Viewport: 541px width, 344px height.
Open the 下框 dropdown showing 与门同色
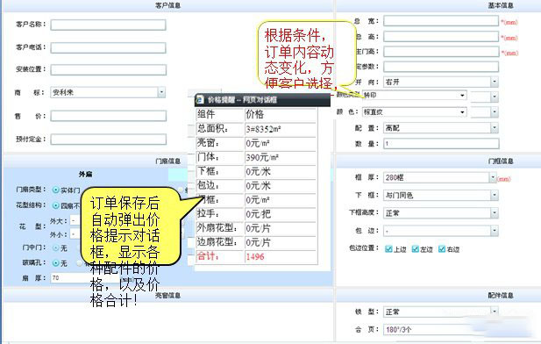(x=441, y=195)
